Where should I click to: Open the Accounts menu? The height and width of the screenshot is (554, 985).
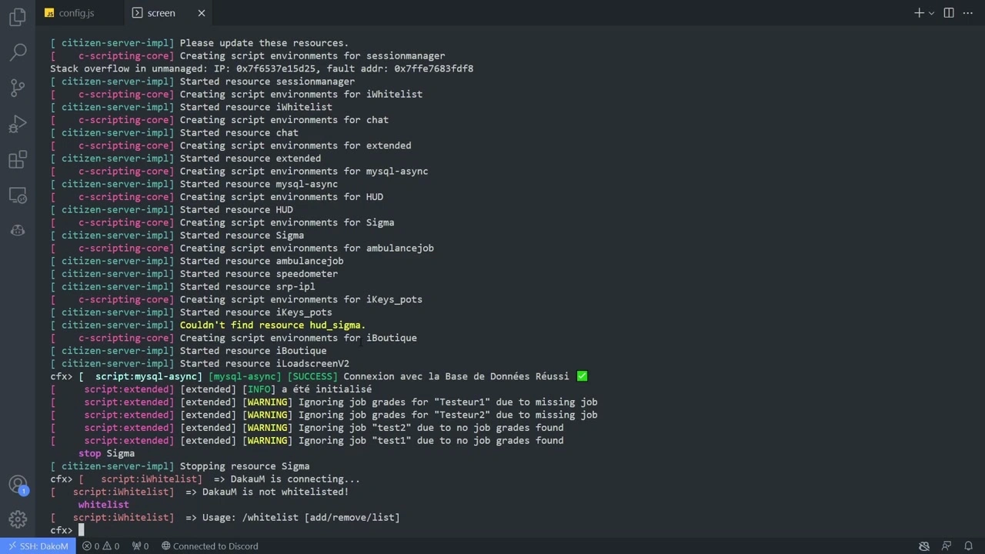[17, 484]
